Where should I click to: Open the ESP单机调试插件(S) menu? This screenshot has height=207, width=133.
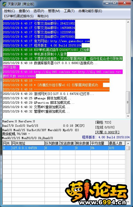19,16
